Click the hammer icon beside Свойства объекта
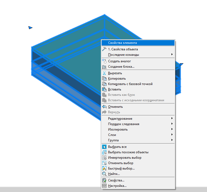Viewport: 207px width, 192px height. click(x=104, y=49)
